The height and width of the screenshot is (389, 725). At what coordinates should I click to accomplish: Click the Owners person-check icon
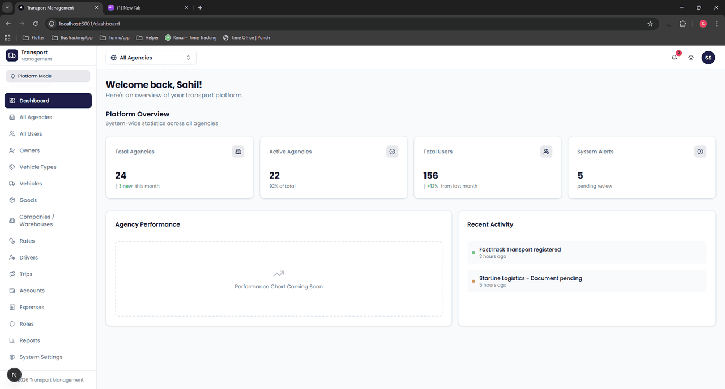tap(12, 150)
